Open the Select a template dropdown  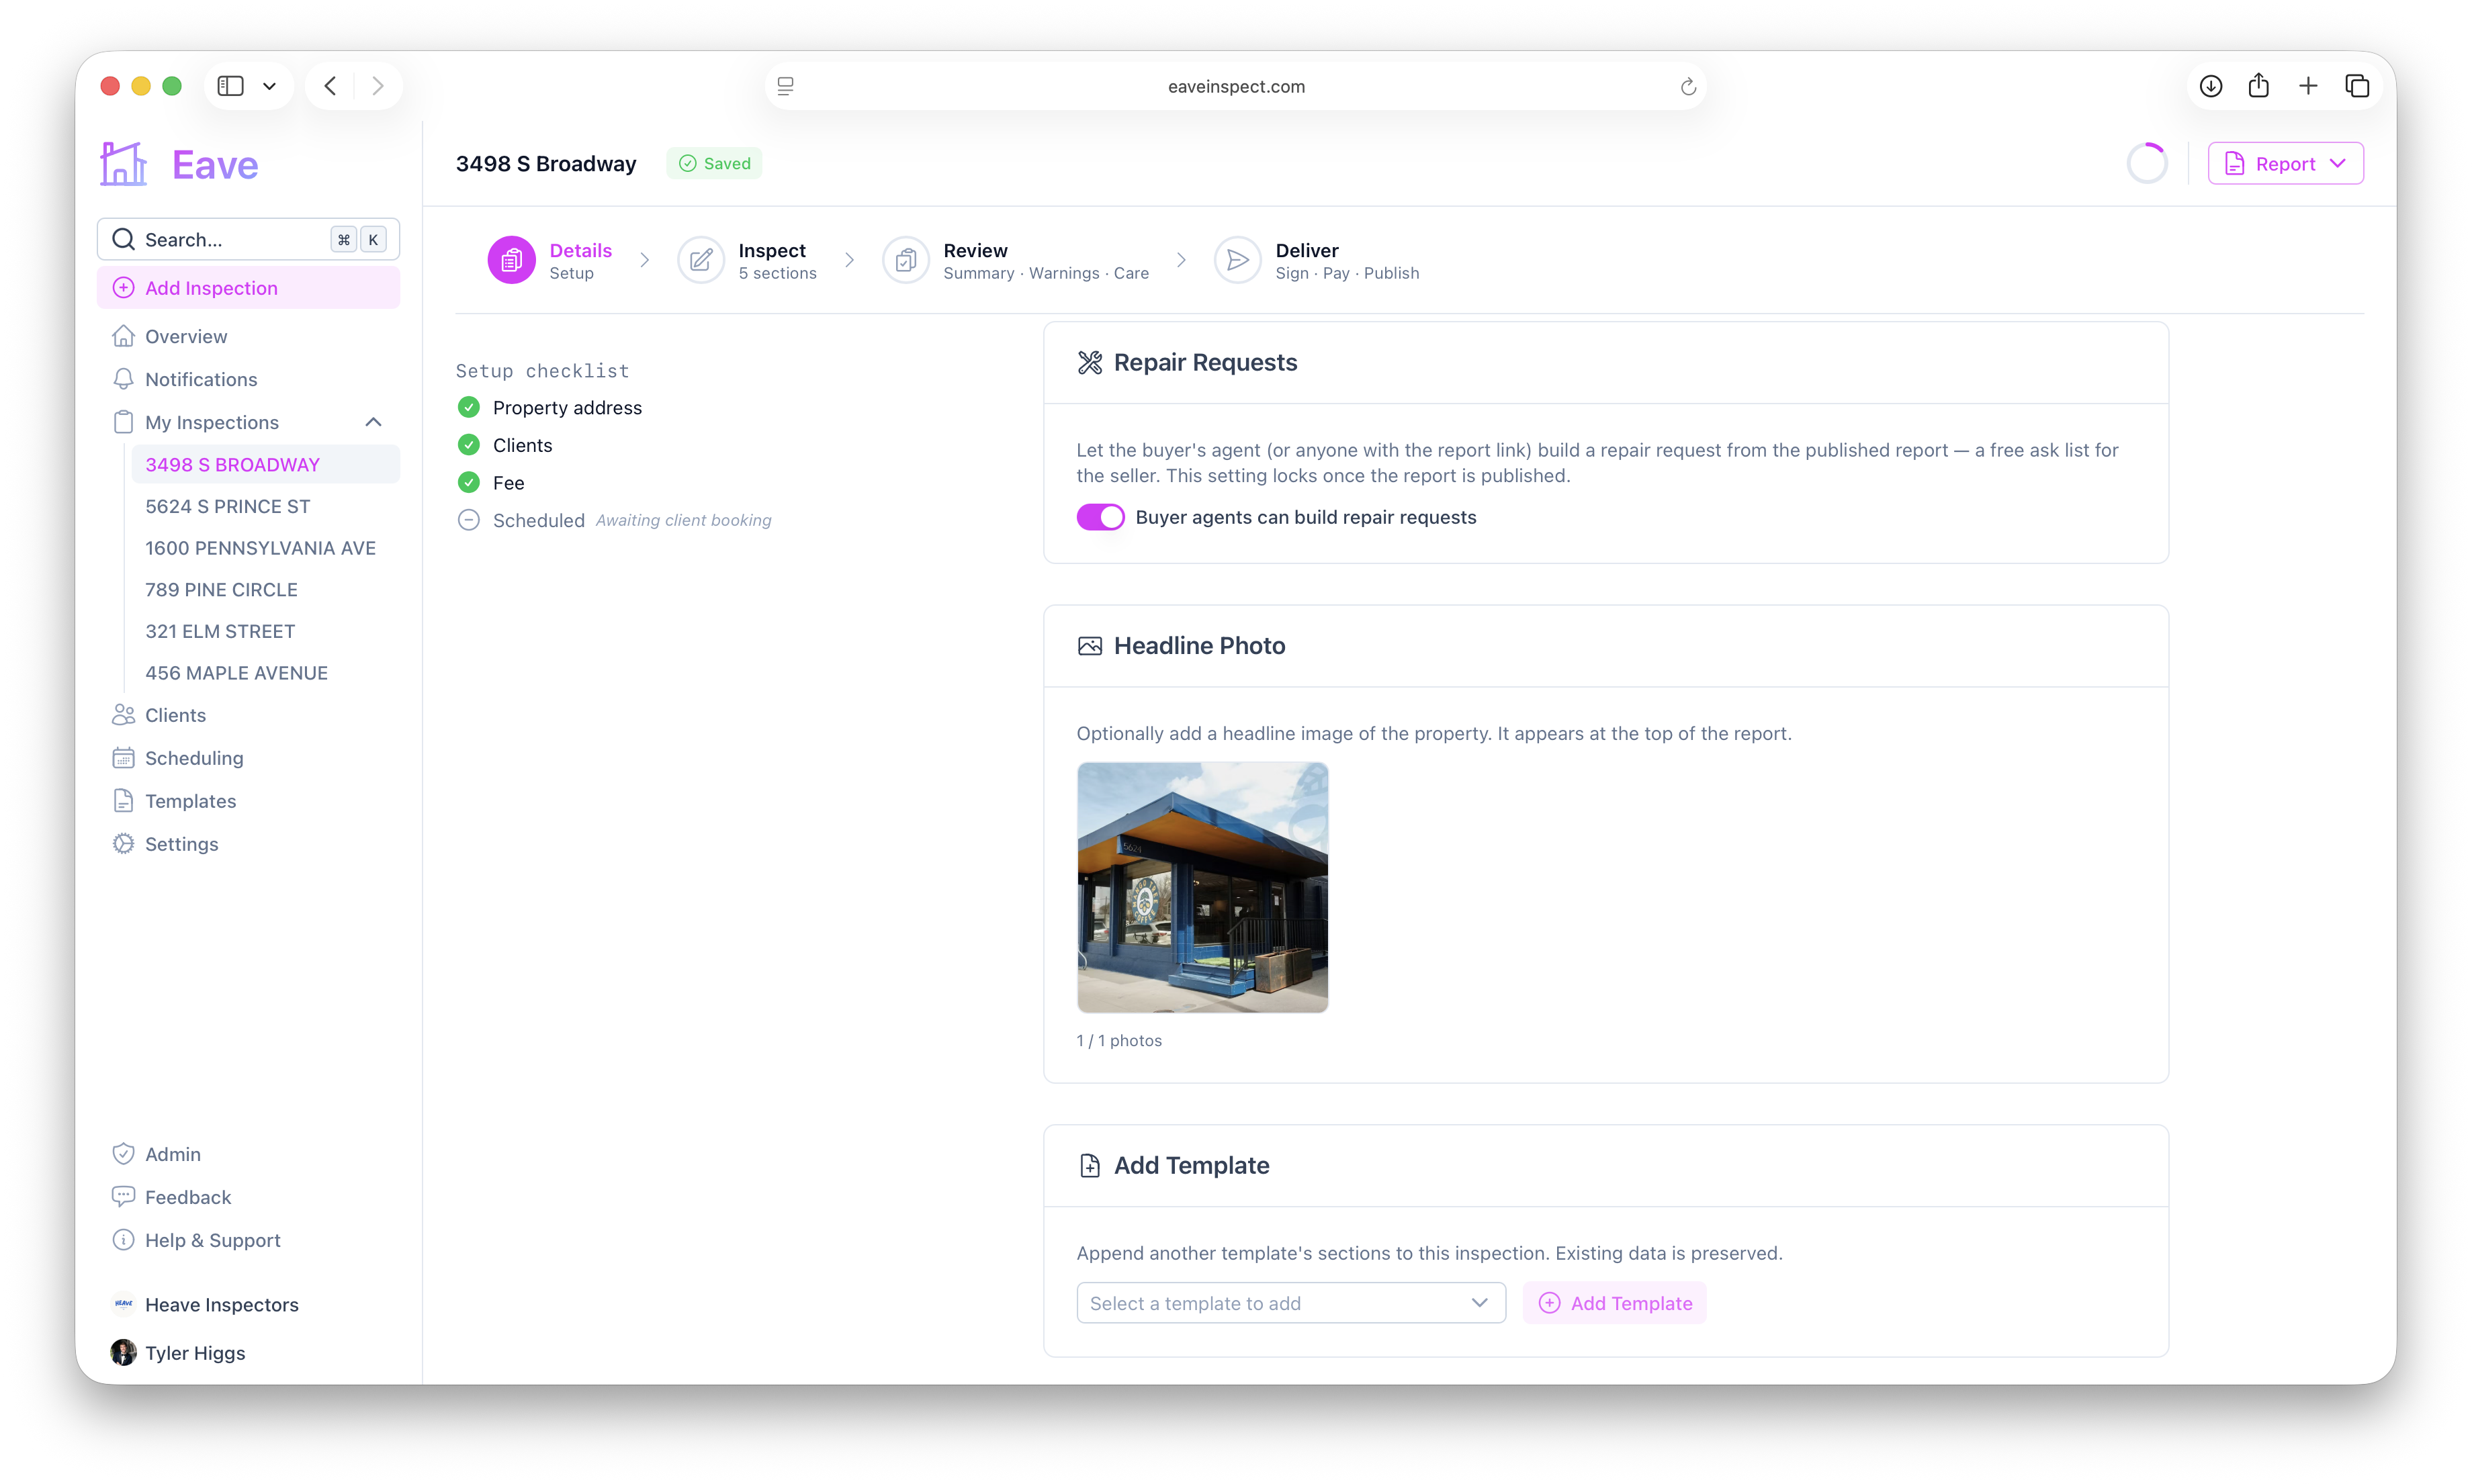[1290, 1303]
